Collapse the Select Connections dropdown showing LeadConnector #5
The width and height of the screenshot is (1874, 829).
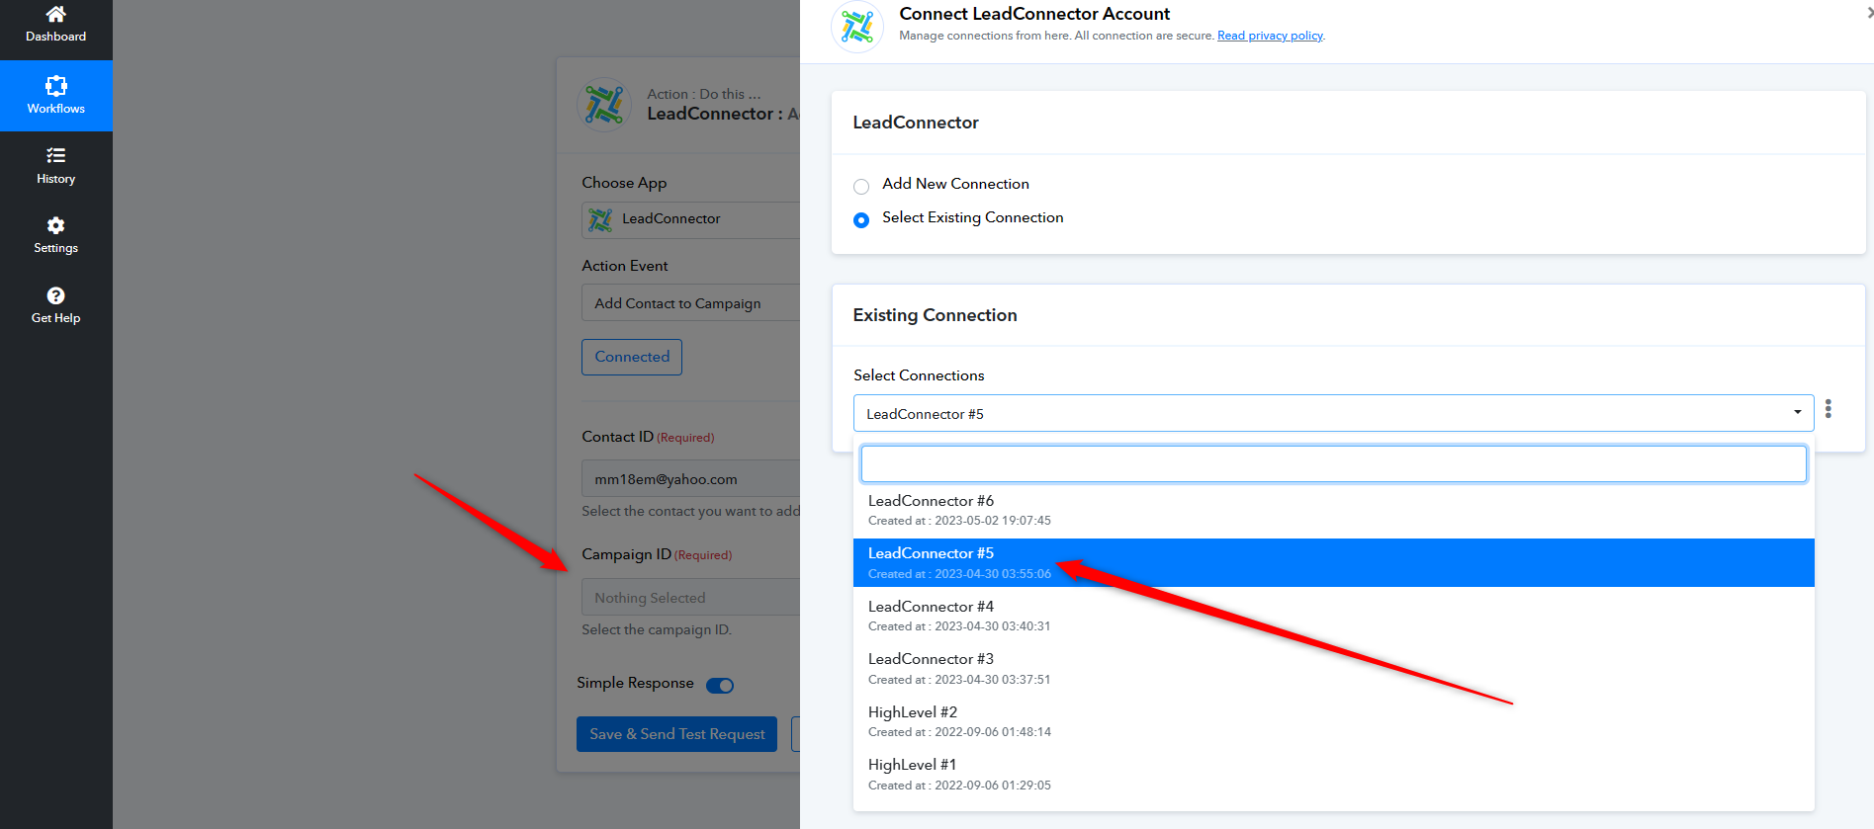(1333, 413)
